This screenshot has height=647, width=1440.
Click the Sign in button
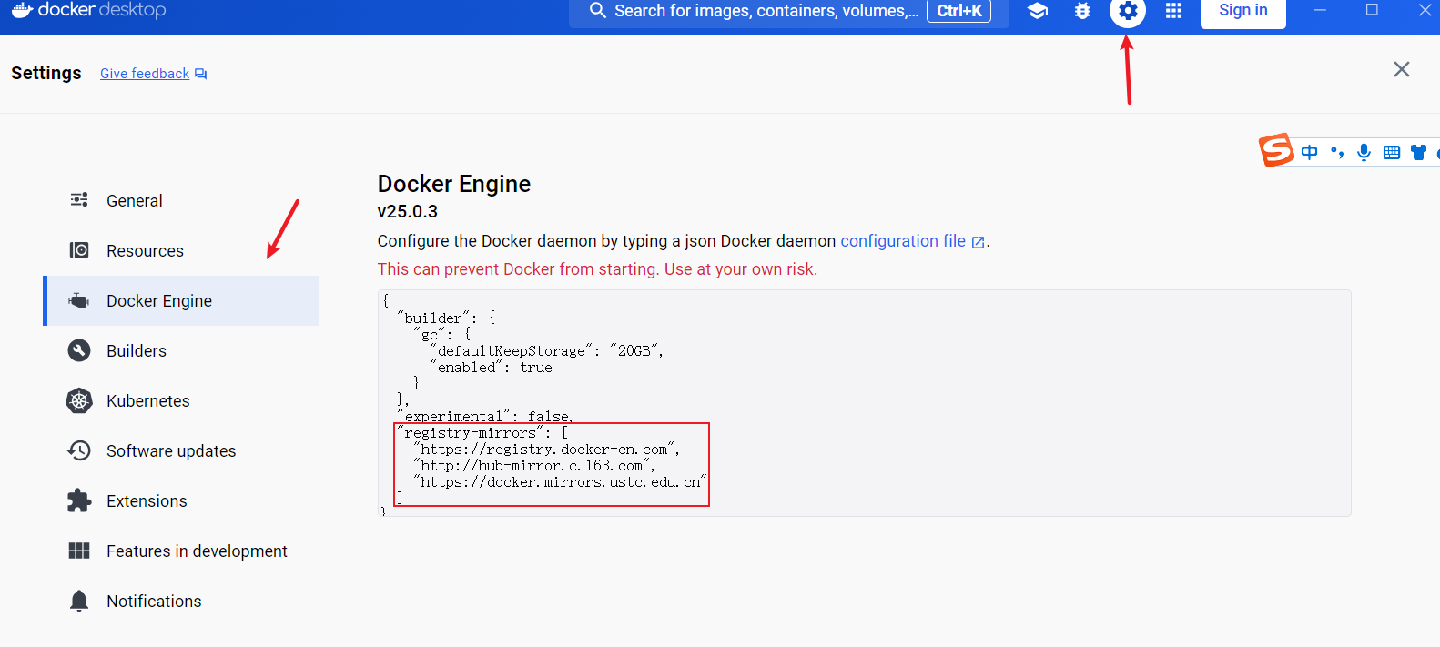(1242, 11)
